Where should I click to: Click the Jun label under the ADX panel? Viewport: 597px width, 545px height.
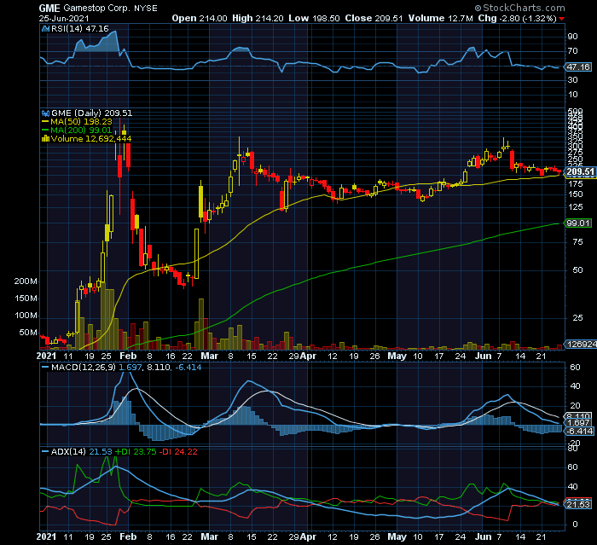484,536
